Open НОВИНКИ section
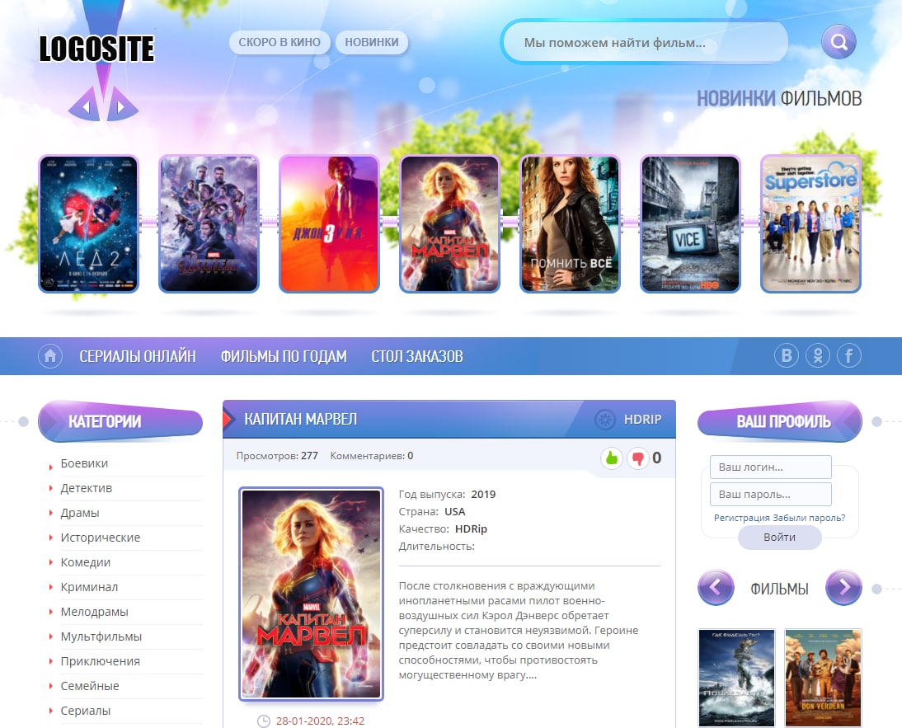902x728 pixels. [x=372, y=42]
